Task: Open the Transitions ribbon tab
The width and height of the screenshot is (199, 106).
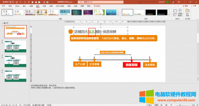Action: (x=44, y=6)
